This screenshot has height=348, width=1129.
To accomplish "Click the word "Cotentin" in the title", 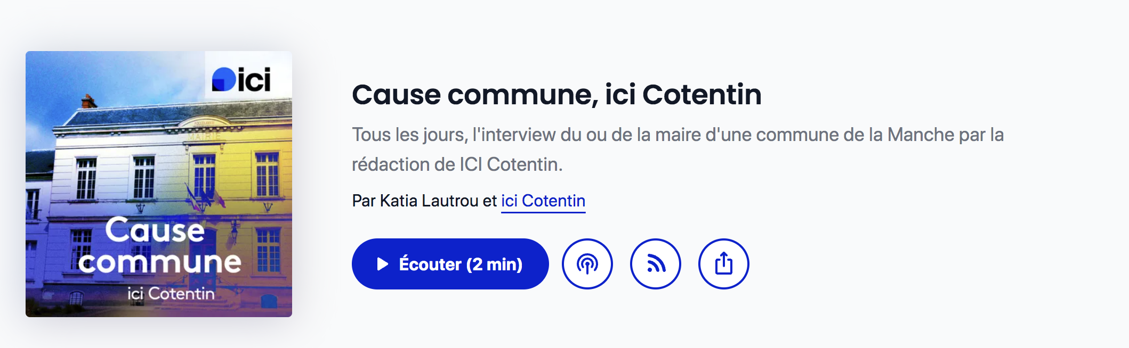I will (x=701, y=95).
